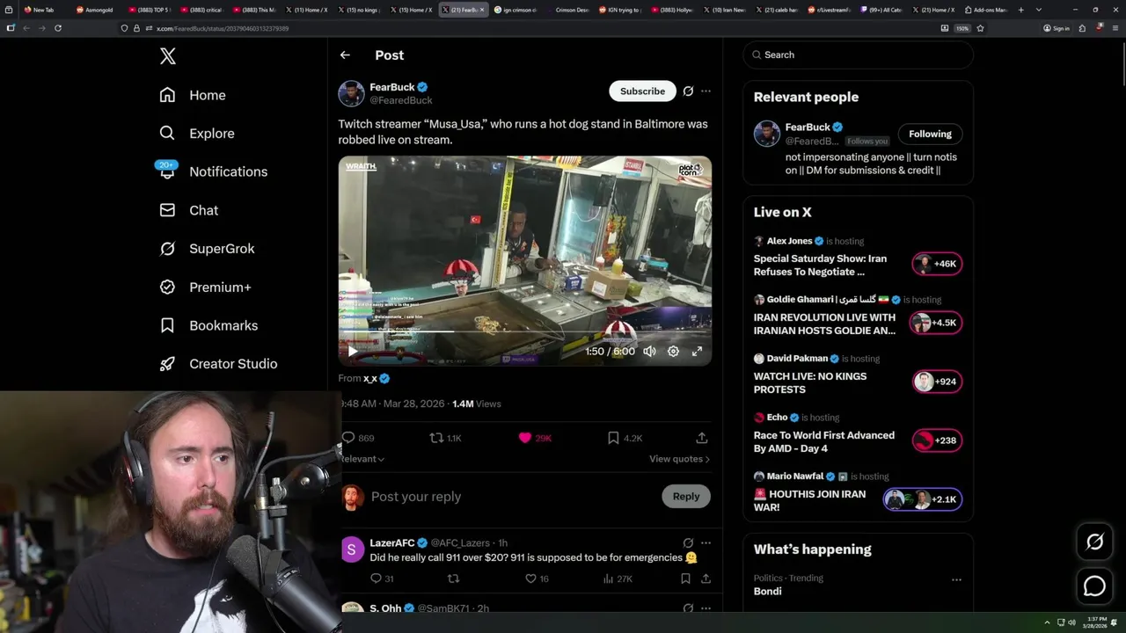This screenshot has height=633, width=1126.
Task: Click browser Sign in button
Action: tap(1057, 28)
